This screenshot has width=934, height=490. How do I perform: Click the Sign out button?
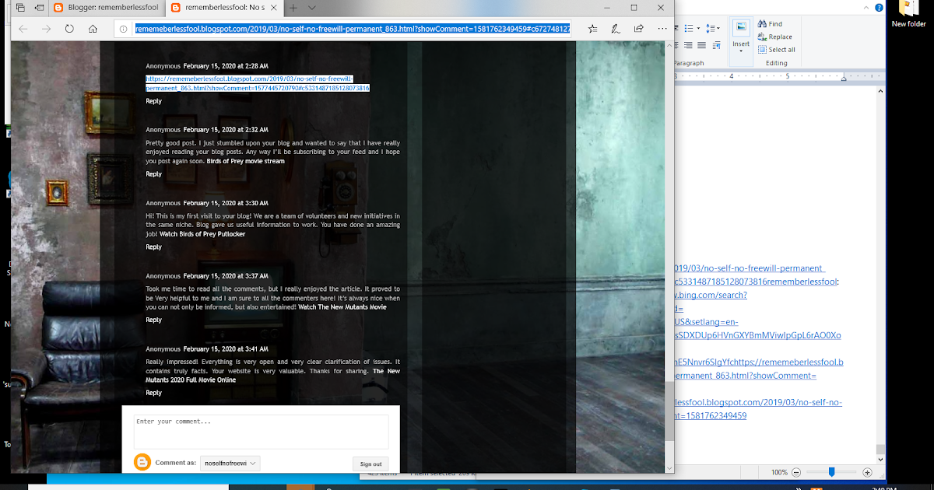click(370, 464)
